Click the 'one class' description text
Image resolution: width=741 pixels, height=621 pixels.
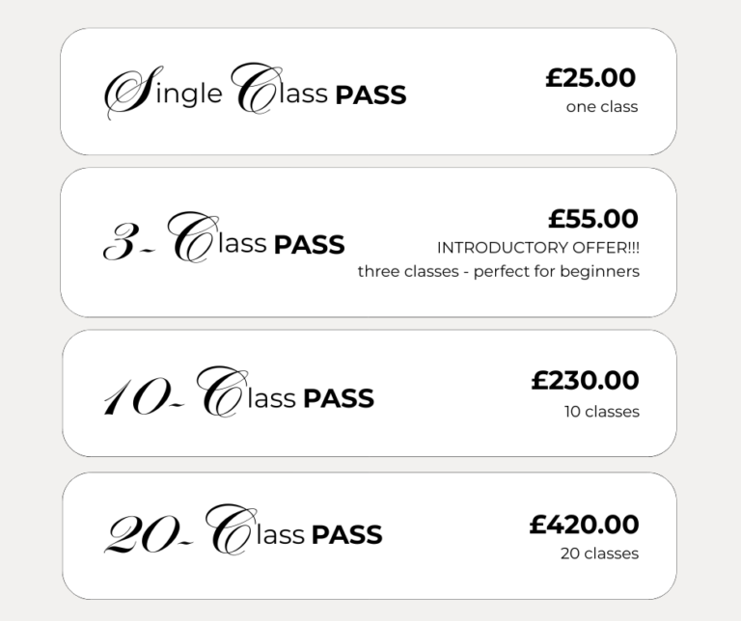tap(602, 107)
